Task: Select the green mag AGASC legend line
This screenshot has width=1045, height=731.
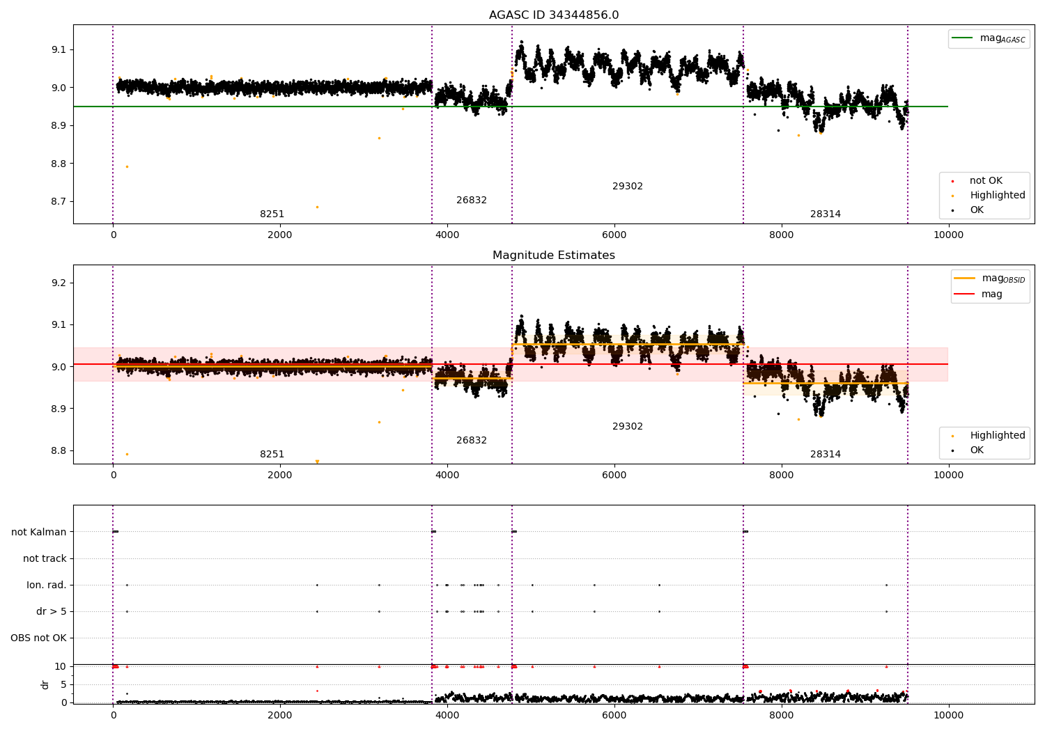Action: [x=963, y=38]
